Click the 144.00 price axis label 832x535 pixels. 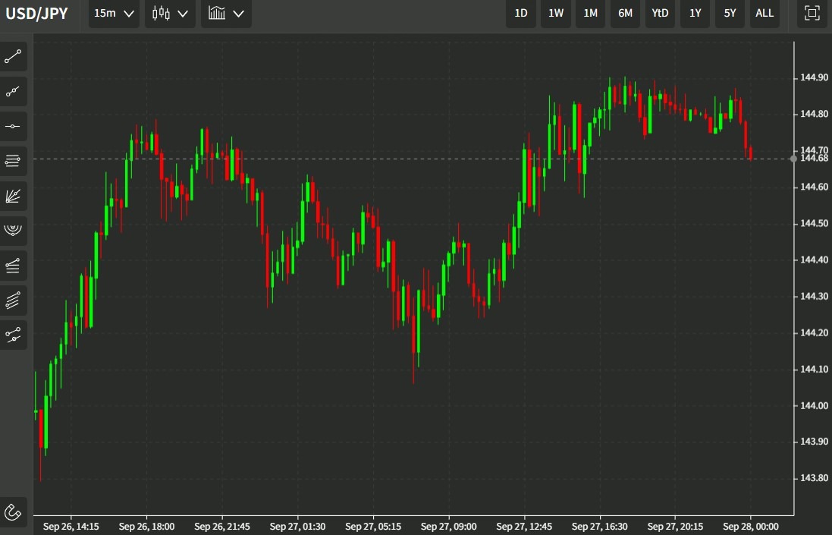pos(814,405)
